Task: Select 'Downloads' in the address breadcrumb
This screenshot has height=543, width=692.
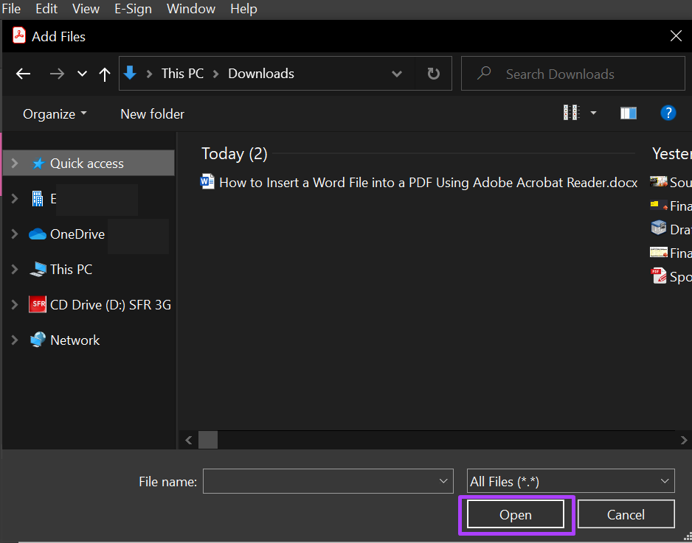Action: (261, 73)
